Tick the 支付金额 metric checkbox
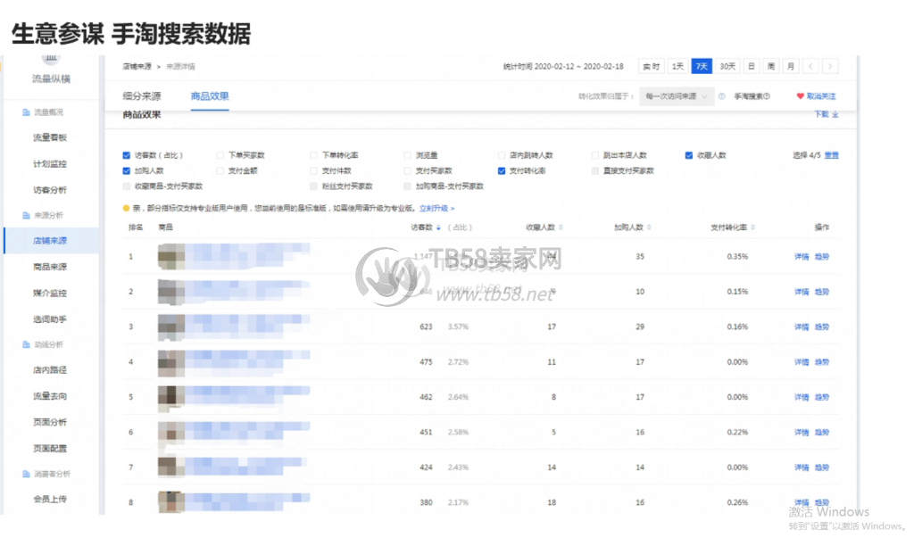This screenshot has height=554, width=914. pyautogui.click(x=220, y=171)
